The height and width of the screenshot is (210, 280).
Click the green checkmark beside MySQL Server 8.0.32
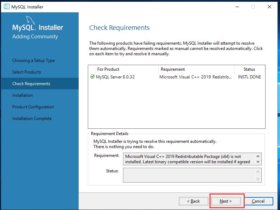pyautogui.click(x=92, y=77)
